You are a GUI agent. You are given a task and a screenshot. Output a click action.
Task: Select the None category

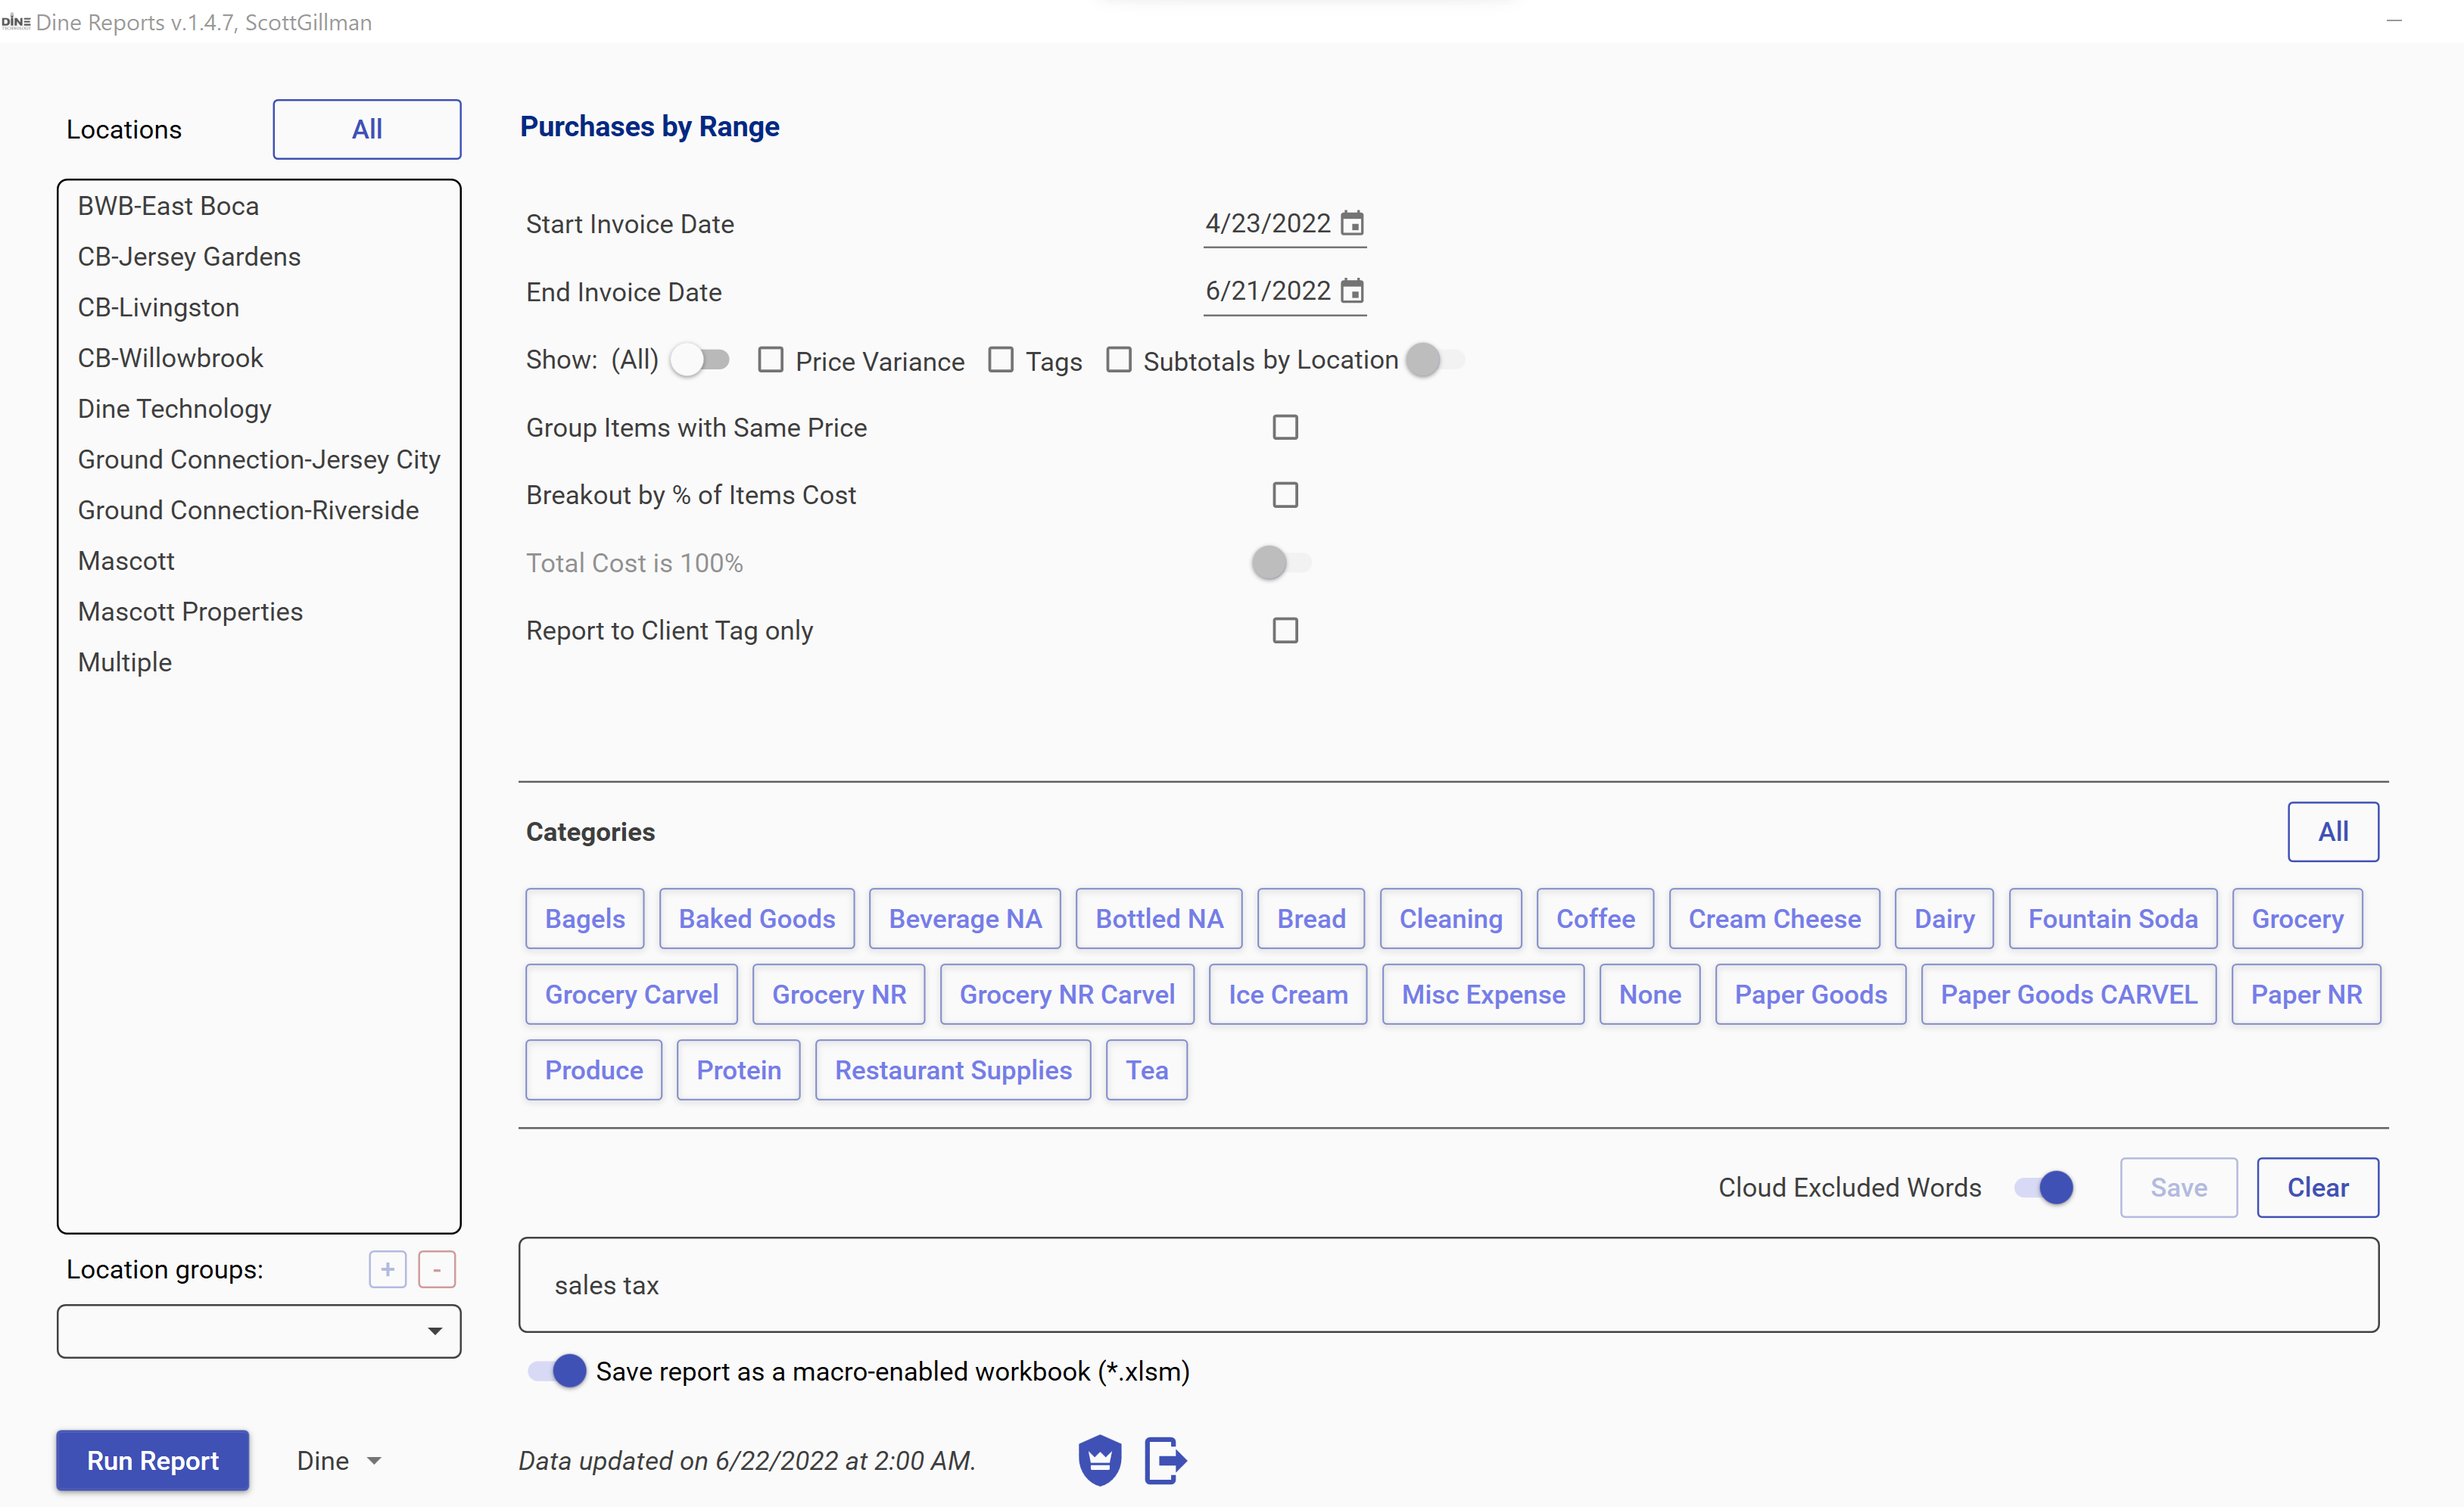pyautogui.click(x=1650, y=995)
